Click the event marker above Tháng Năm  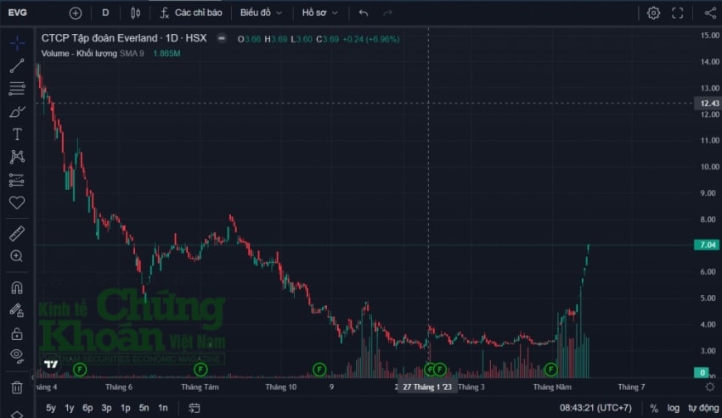coord(550,370)
